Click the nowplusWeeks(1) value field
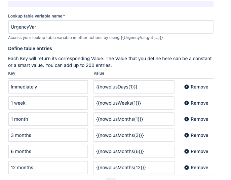Screen dimensions: 231x180 pyautogui.click(x=134, y=103)
